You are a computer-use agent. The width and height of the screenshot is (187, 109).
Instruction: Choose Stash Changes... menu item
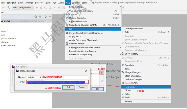(x=146, y=76)
